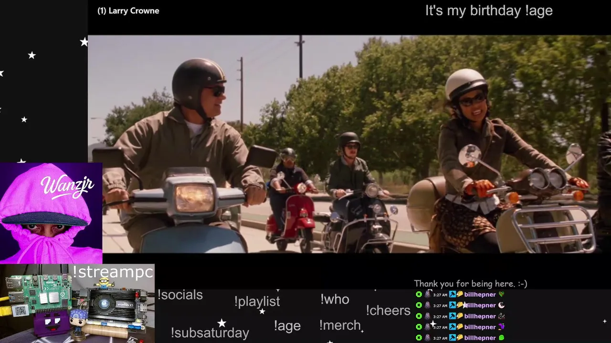This screenshot has height=343, width=611.
Task: Click the 'It's my birthday !age' banner text
Action: click(489, 11)
